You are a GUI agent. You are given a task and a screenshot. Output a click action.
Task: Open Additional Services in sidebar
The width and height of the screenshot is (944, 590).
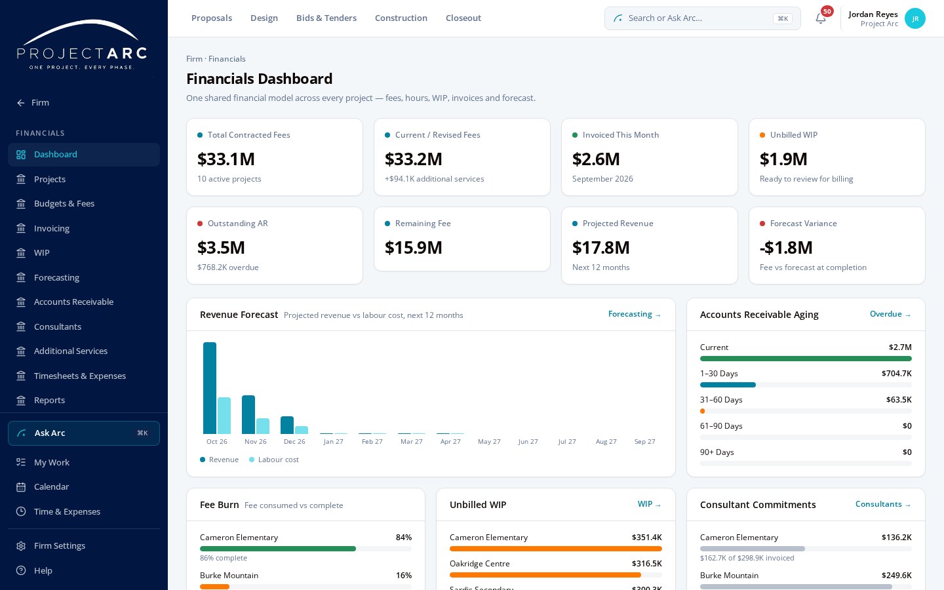pyautogui.click(x=84, y=351)
